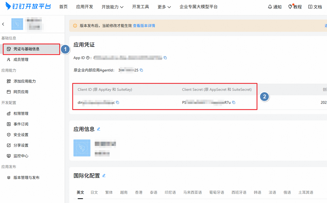Viewport: 327px width, 203px height.
Task: Select the 韩语 language tab
Action: 258,192
